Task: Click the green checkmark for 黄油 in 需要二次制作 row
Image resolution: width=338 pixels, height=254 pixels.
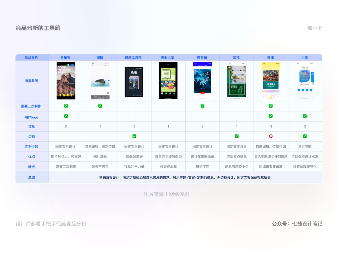Action: 271,106
